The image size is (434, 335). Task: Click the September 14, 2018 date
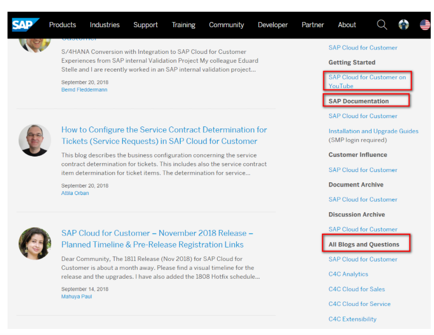pyautogui.click(x=85, y=289)
